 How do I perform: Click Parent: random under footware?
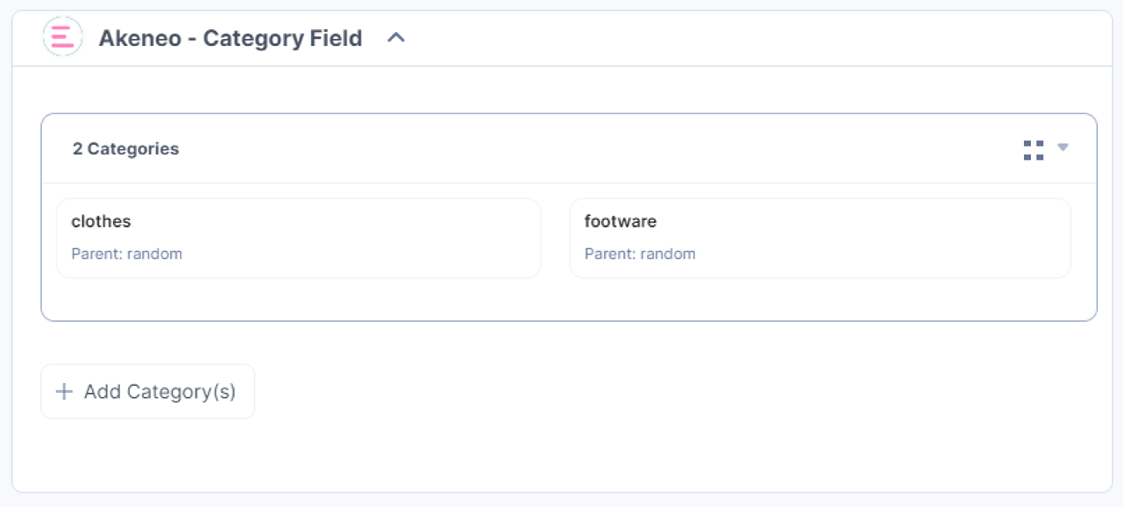[640, 254]
